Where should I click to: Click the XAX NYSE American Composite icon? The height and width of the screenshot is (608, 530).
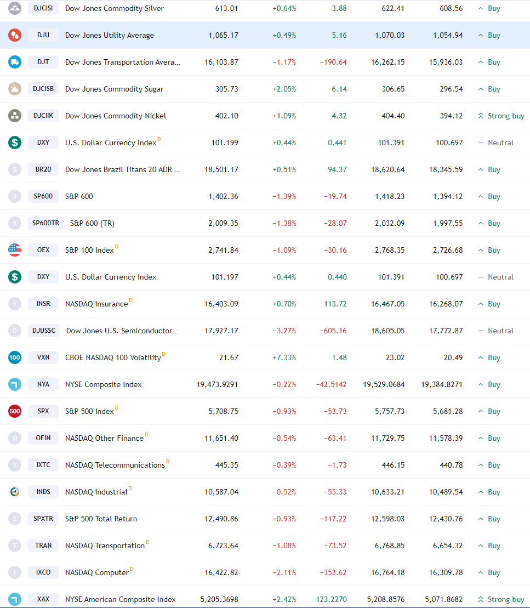(15, 599)
